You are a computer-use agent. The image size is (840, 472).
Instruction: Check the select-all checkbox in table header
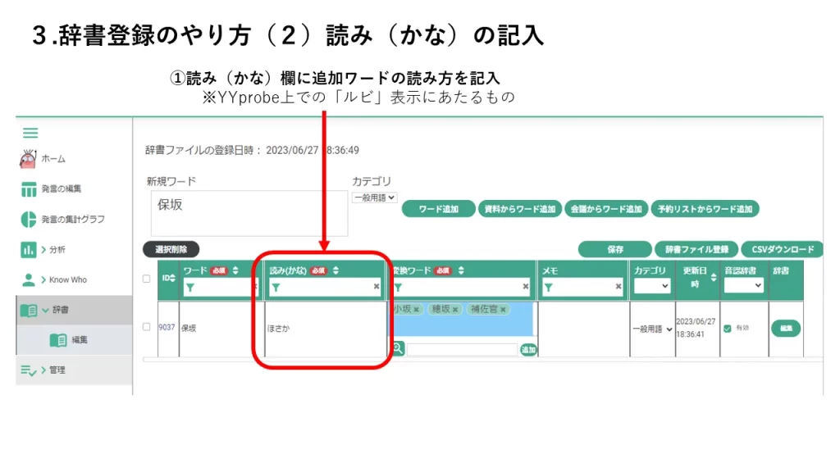tap(146, 279)
